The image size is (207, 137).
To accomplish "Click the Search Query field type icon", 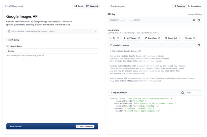I will tap(8, 46).
